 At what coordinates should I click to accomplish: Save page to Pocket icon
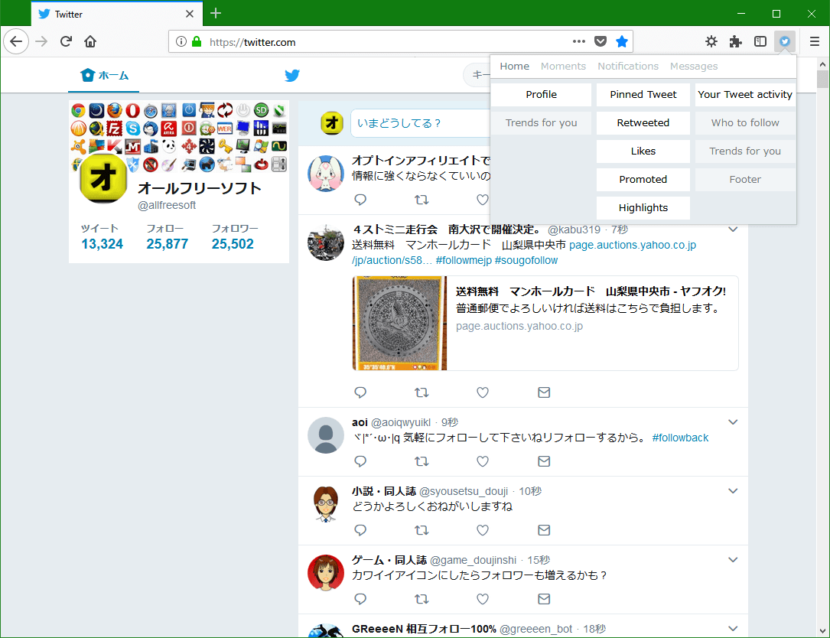tap(601, 41)
